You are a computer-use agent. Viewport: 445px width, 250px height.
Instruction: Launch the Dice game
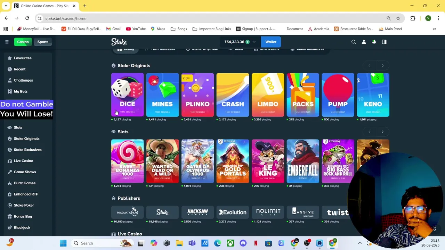click(x=127, y=95)
